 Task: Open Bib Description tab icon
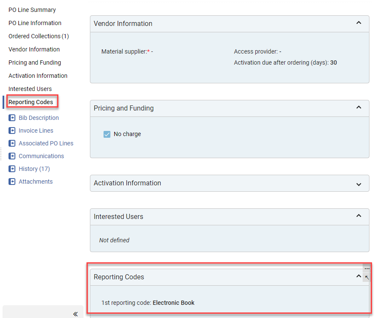(12, 118)
